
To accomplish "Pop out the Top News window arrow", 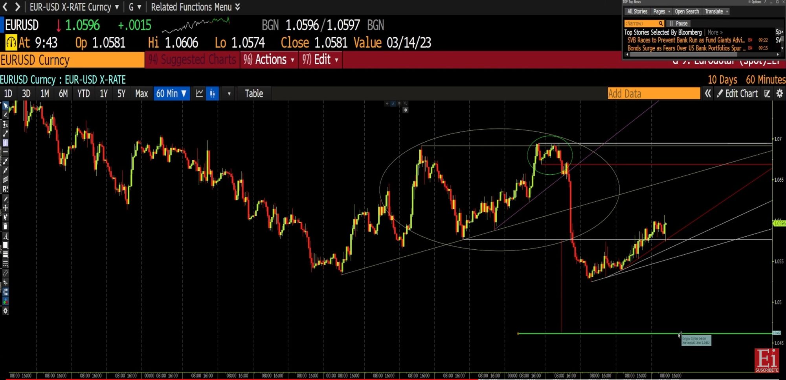I will (x=765, y=2).
